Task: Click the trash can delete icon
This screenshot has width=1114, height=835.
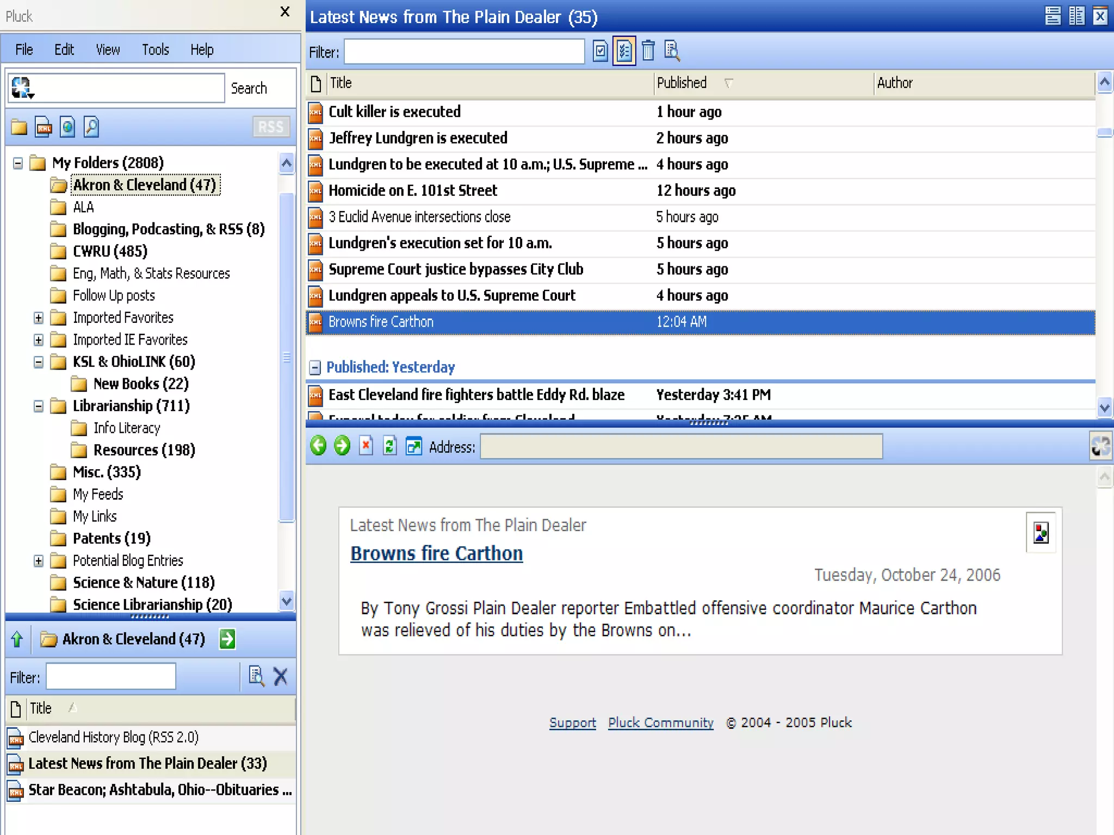Action: (648, 51)
